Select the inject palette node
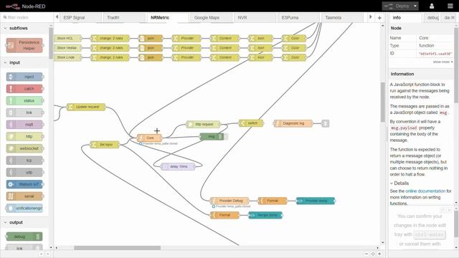 [x=24, y=77]
